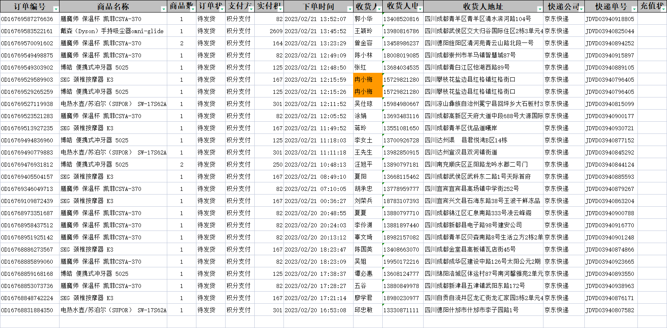Image resolution: width=667 pixels, height=328 pixels.
Task: Select tracking number JDVD03940918805
Action: click(x=611, y=19)
